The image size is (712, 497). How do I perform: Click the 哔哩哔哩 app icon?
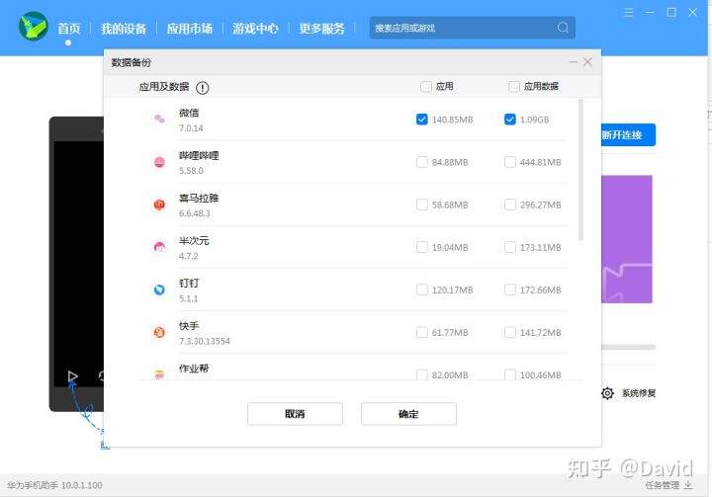click(159, 162)
